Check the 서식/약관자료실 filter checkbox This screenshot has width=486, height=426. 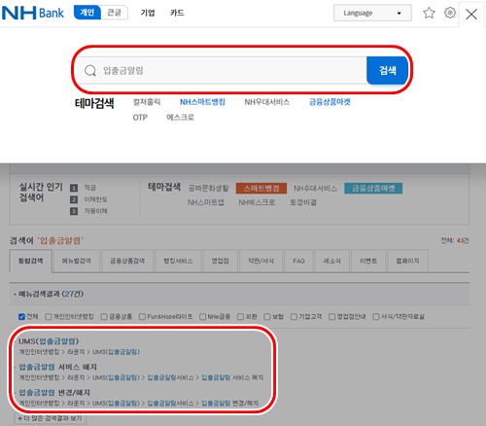point(376,317)
